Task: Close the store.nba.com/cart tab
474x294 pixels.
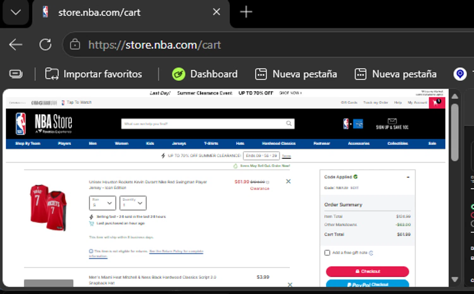Action: (x=216, y=12)
